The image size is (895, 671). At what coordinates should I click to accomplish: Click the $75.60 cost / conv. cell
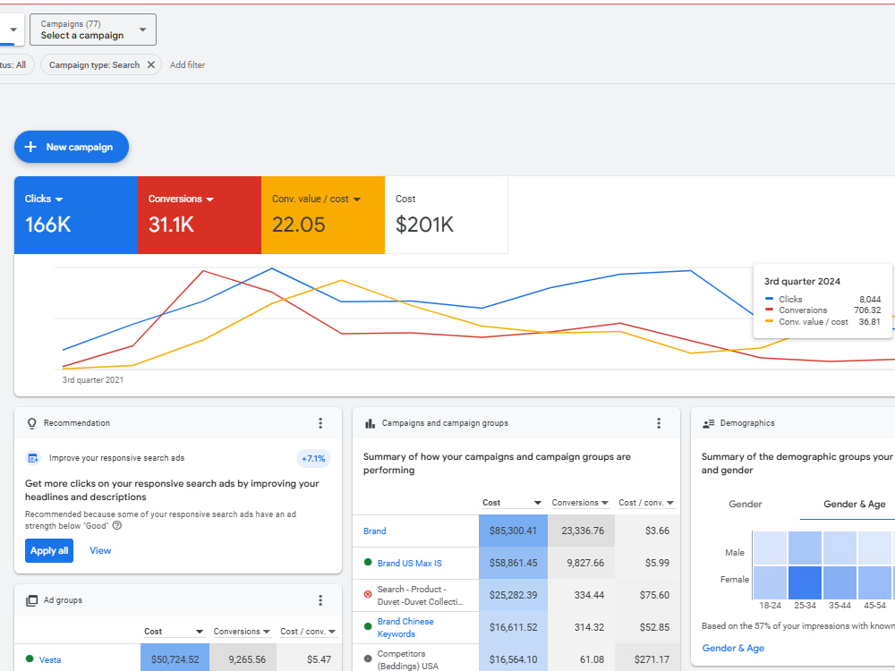[x=647, y=595]
